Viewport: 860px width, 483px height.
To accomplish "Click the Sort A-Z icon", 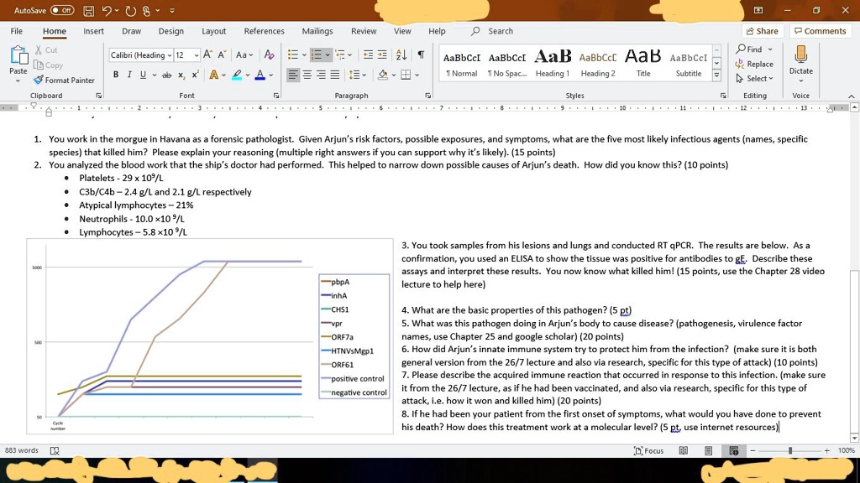I will 401,55.
